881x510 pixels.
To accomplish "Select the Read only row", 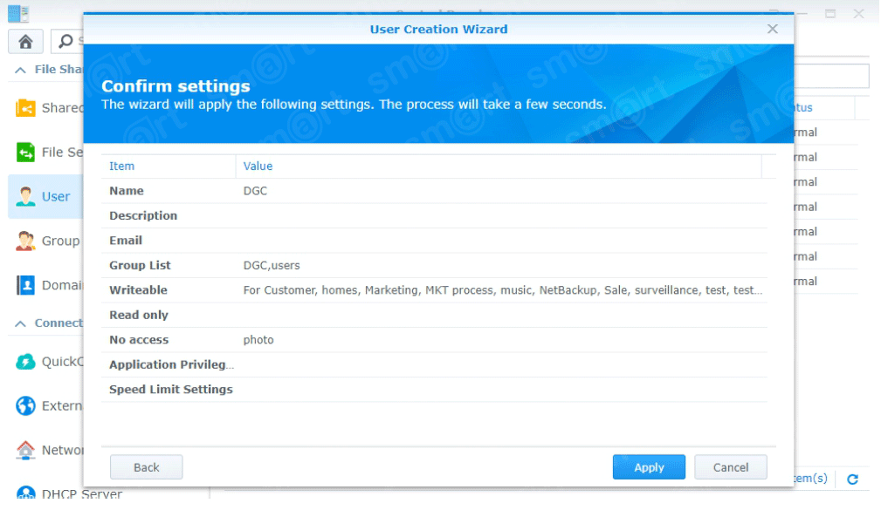I will [435, 316].
